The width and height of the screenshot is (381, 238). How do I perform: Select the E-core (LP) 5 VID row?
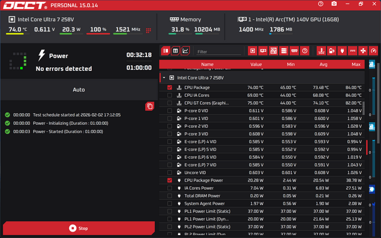point(262,149)
